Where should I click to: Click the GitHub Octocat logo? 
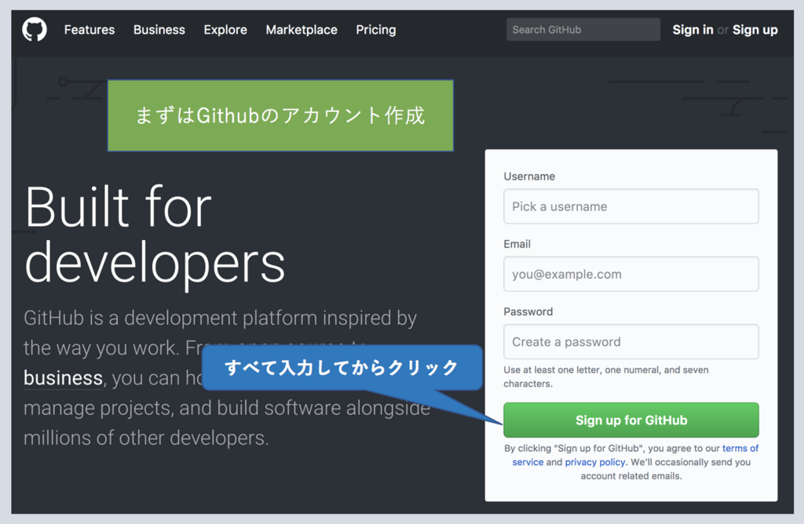(35, 30)
